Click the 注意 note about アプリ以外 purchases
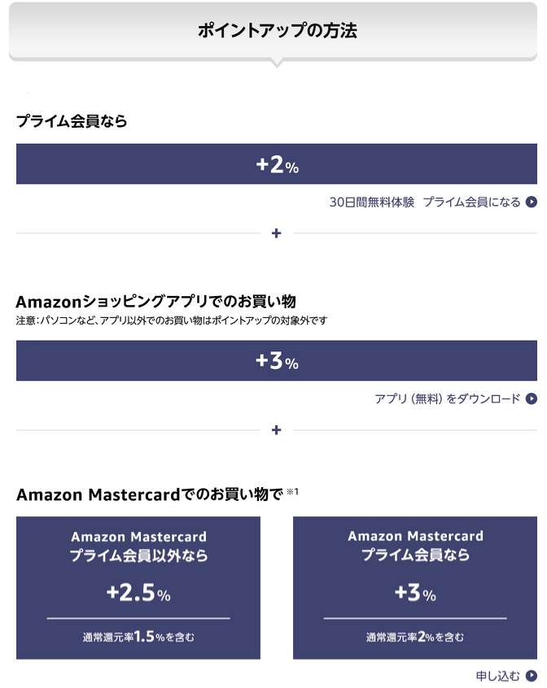Viewport: 547px width, 688px height. [172, 320]
